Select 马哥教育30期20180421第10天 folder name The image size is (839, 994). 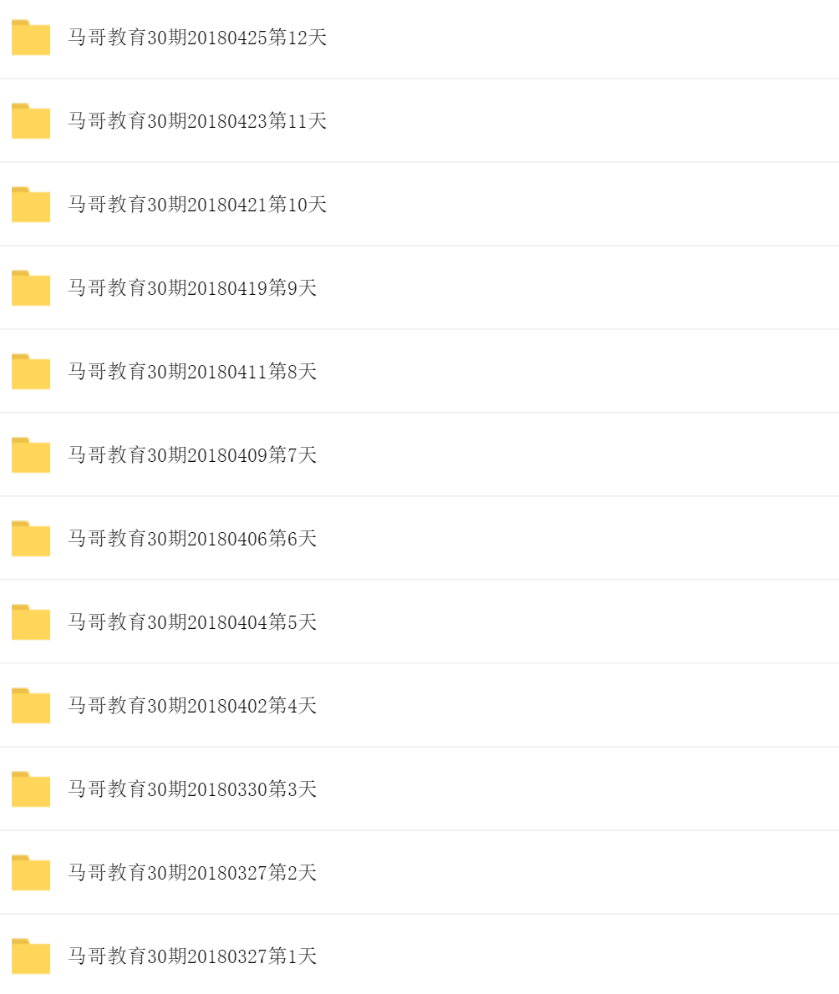(197, 204)
